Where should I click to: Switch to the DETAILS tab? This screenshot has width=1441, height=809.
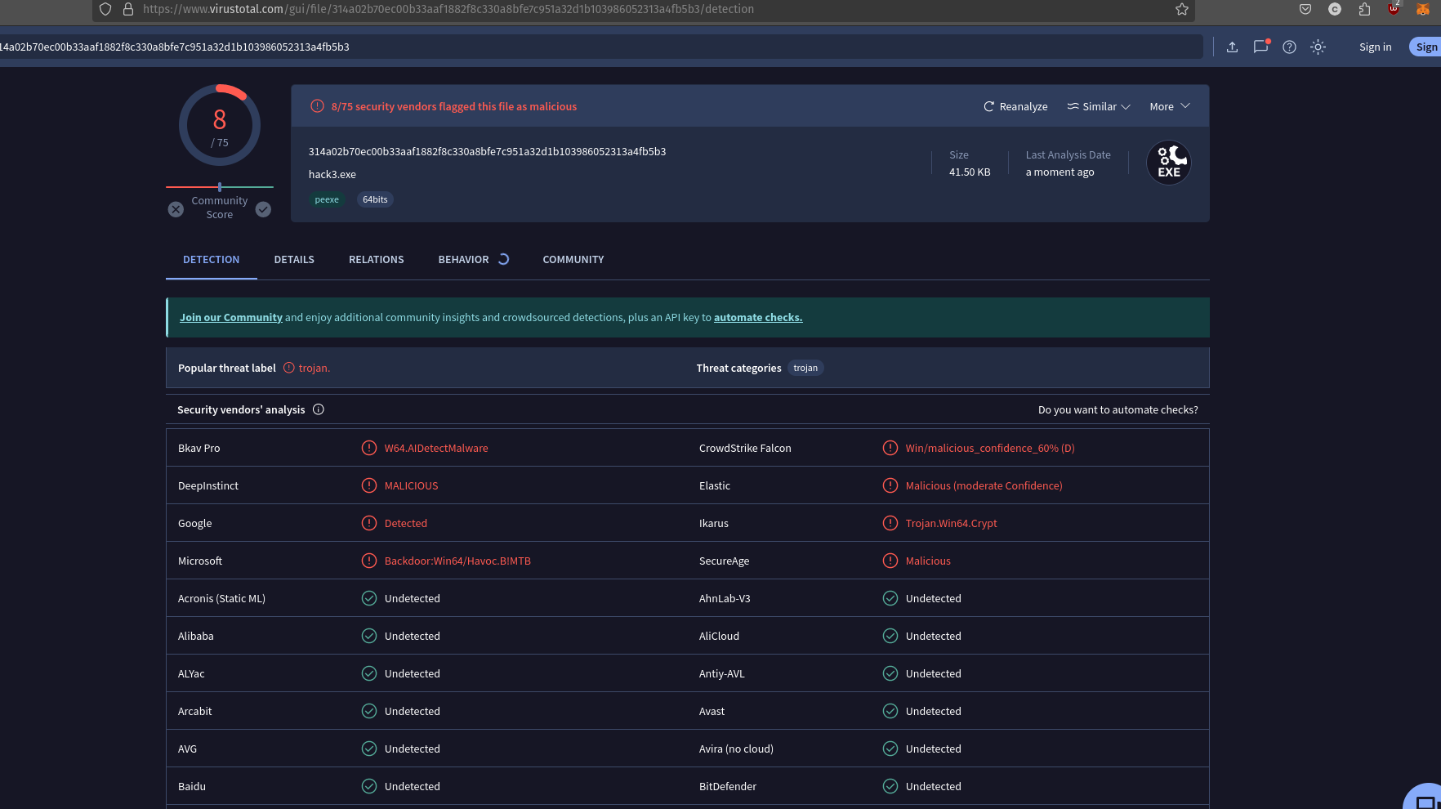tap(294, 260)
